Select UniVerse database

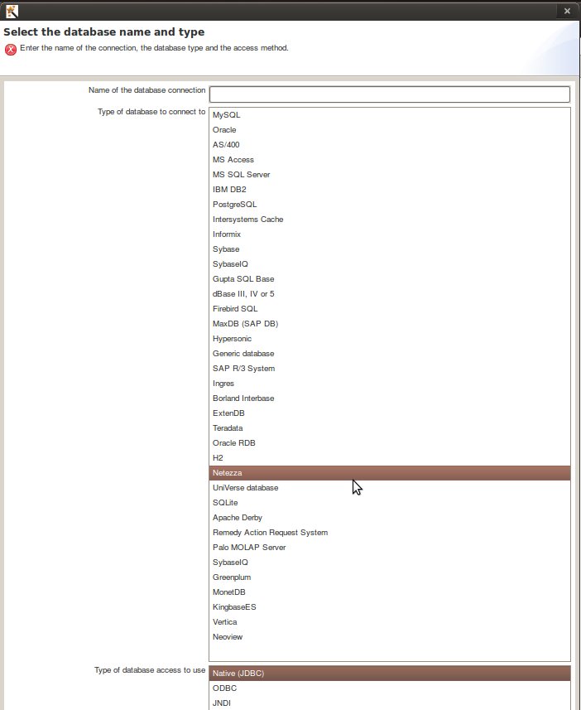(x=390, y=489)
